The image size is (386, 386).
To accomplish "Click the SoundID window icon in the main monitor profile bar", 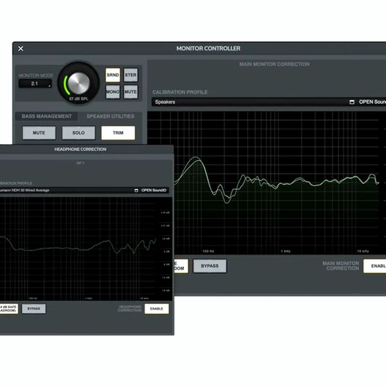I will 352,102.
